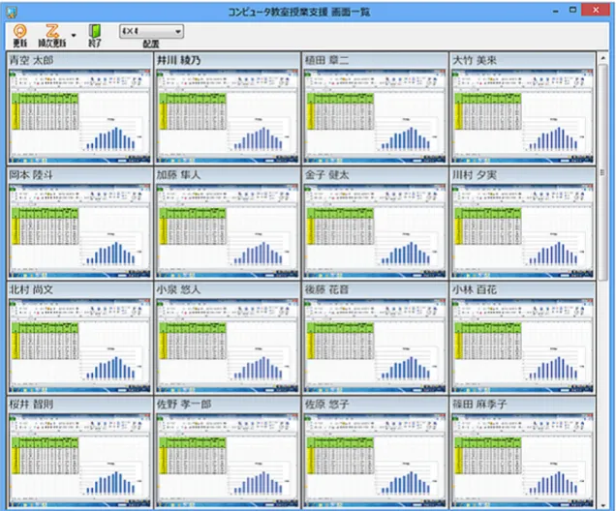This screenshot has height=511, width=616.
Task: Open 小泉 悠人's screen thumbnail
Action: tap(228, 346)
